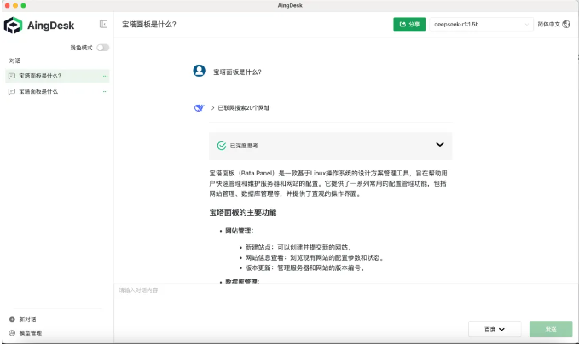
Task: Click the 对话 section label in sidebar
Action: [x=14, y=60]
